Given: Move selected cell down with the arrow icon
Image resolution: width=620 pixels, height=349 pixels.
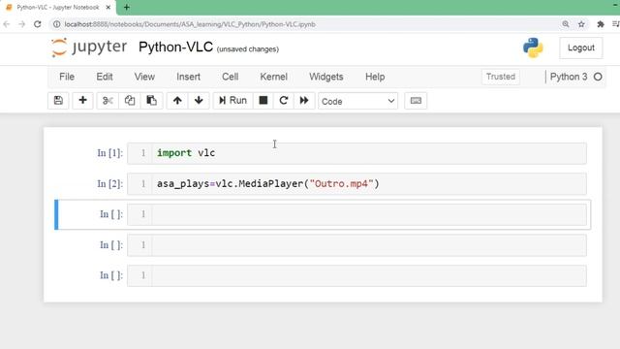Looking at the screenshot, I should pos(199,101).
